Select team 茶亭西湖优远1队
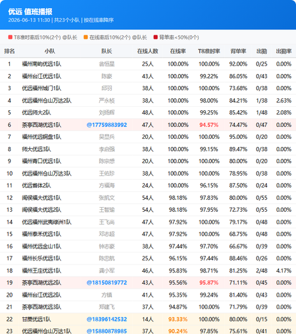The height and width of the screenshot is (334, 296). coord(41,125)
